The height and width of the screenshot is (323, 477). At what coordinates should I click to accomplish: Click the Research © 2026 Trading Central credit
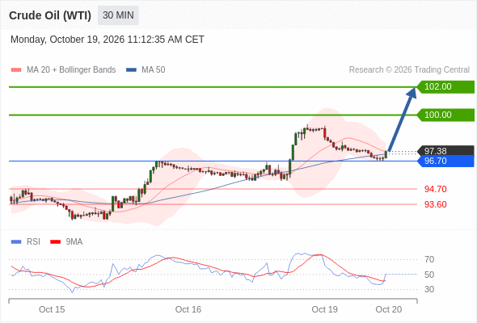409,70
